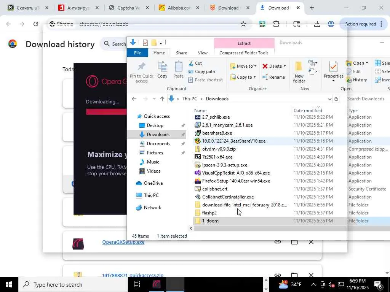Click Explorer up one level arrow
This screenshot has width=390, height=292.
pos(162,99)
